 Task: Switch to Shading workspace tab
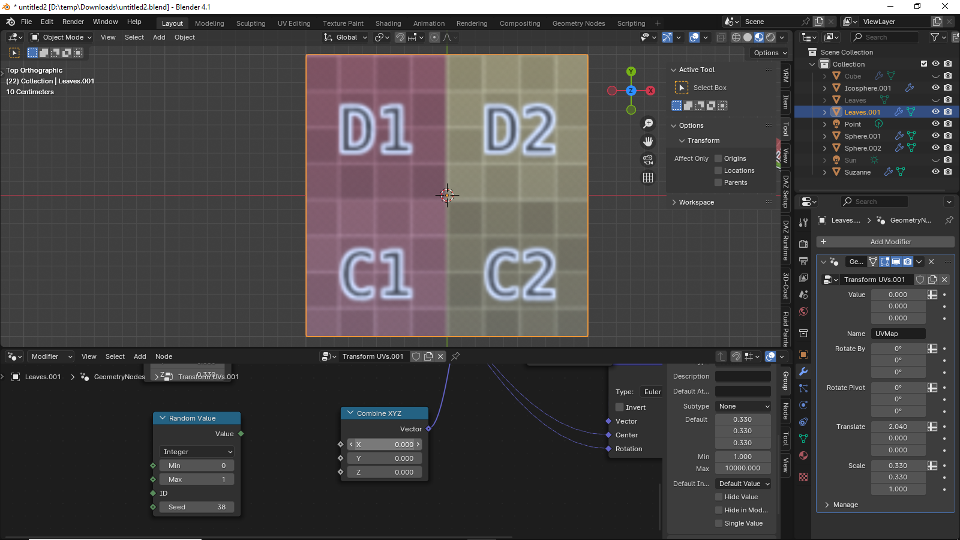(388, 23)
